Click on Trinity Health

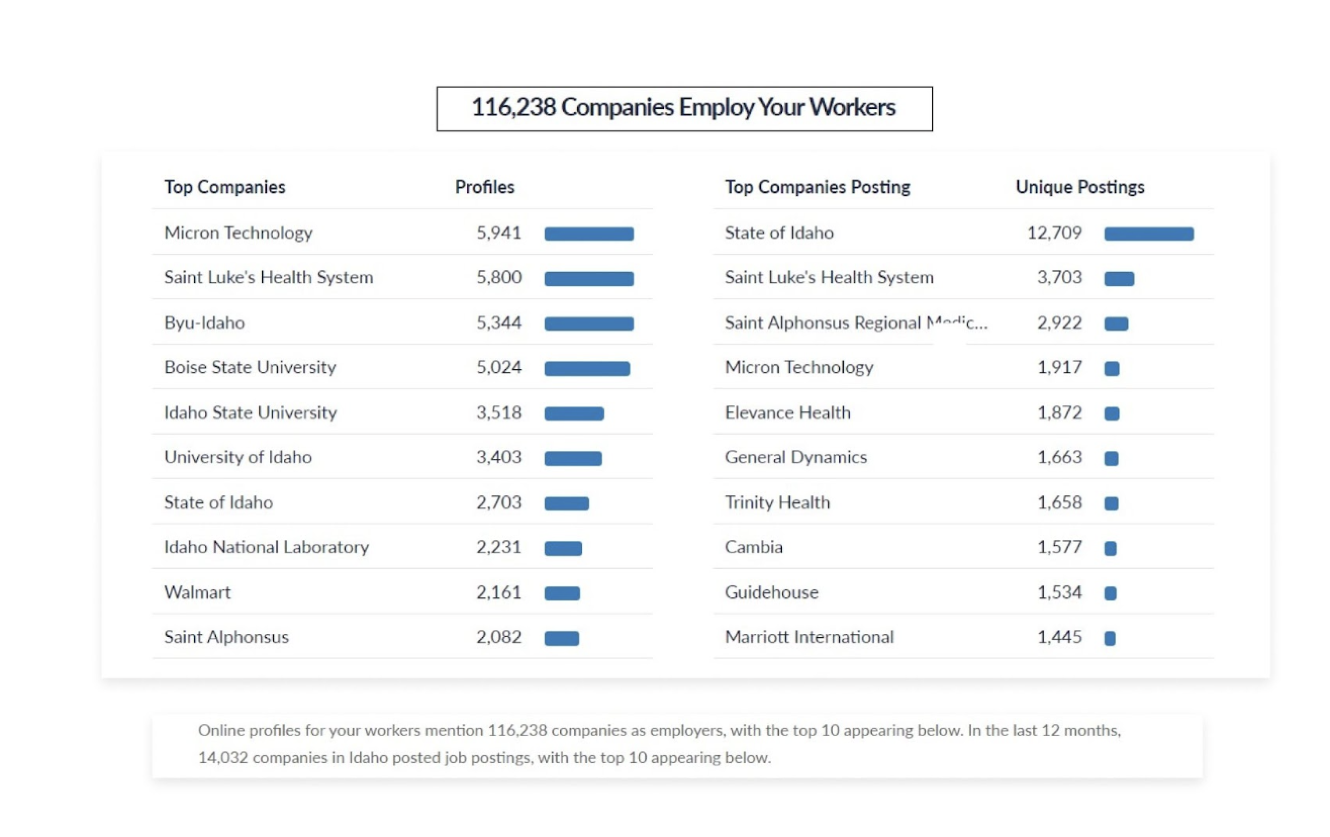click(777, 503)
